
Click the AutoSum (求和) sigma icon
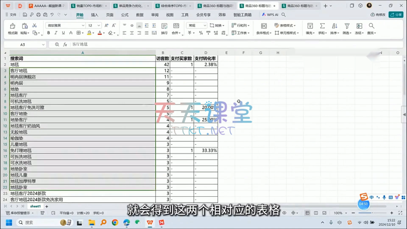(322, 26)
